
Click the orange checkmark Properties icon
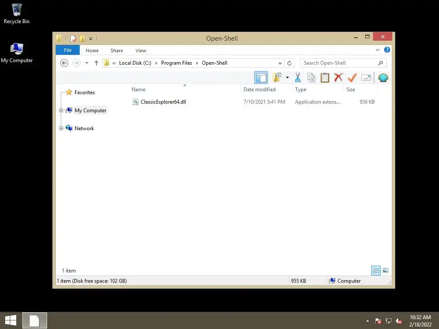pos(352,78)
